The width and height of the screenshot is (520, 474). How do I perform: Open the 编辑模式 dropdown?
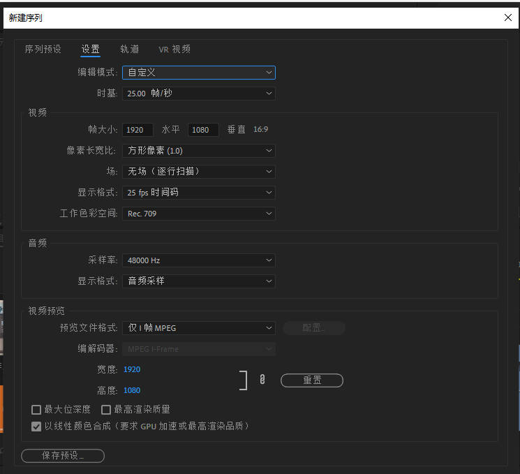[198, 73]
